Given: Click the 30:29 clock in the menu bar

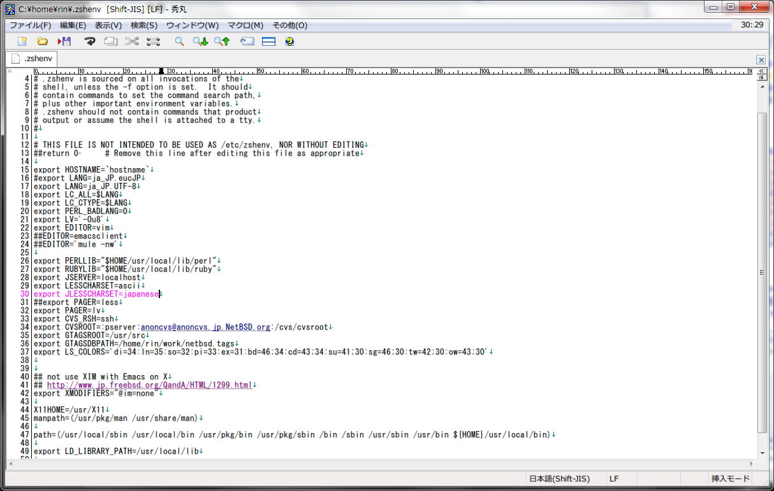Looking at the screenshot, I should click(x=752, y=25).
